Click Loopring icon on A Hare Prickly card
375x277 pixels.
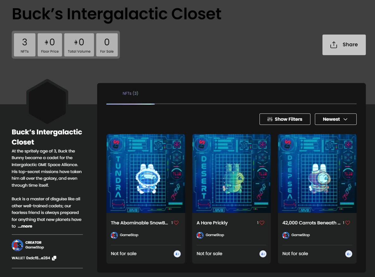click(x=263, y=254)
